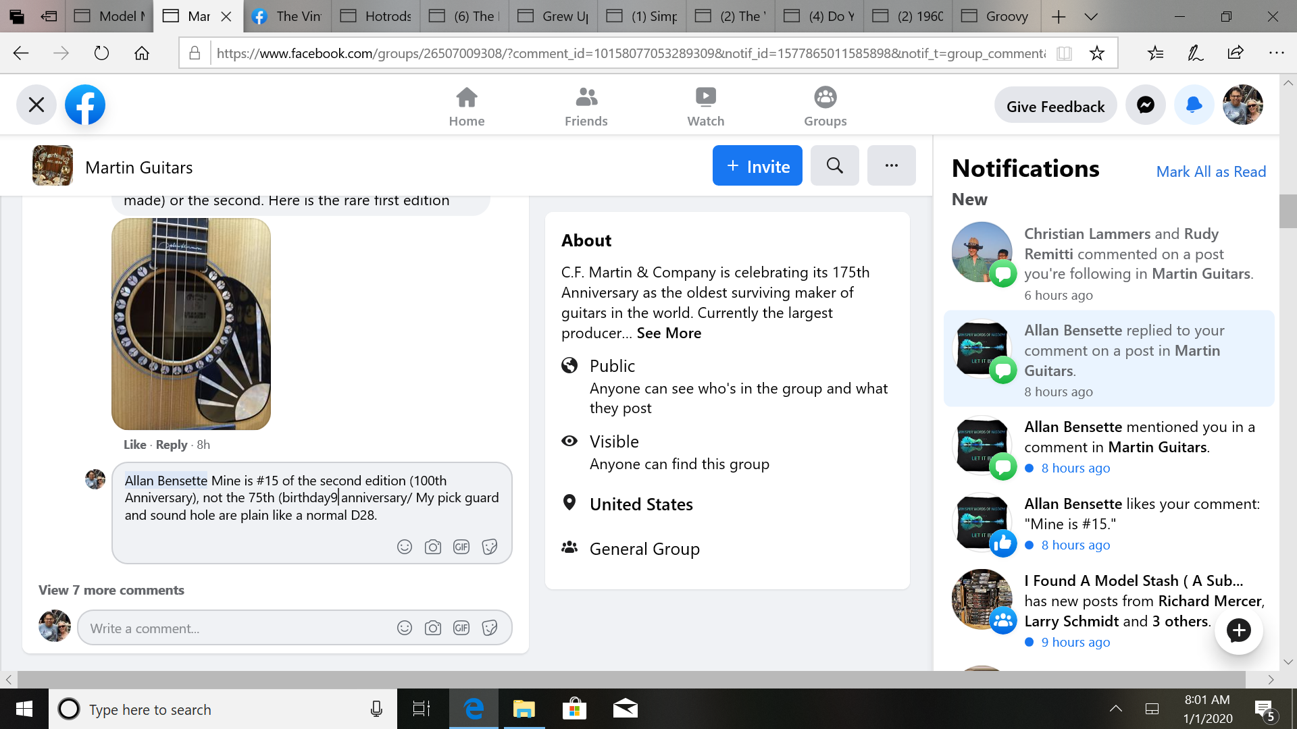1297x729 pixels.
Task: Open Christian Lammers and Rudy Remitti notification
Action: coord(1109,263)
